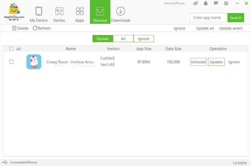The image size is (251, 166).
Task: Click the AppChina.com logo
Action: 14,12
